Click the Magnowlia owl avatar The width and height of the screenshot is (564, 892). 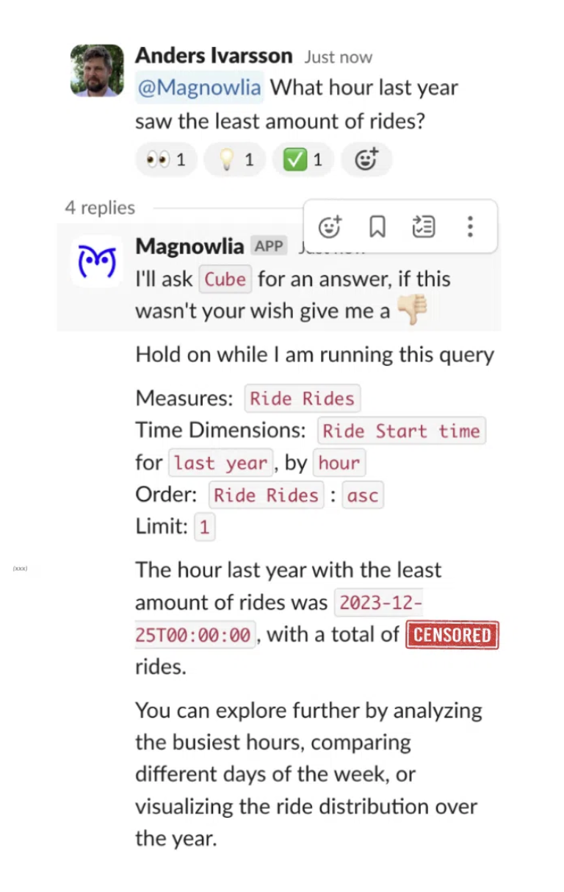97,262
